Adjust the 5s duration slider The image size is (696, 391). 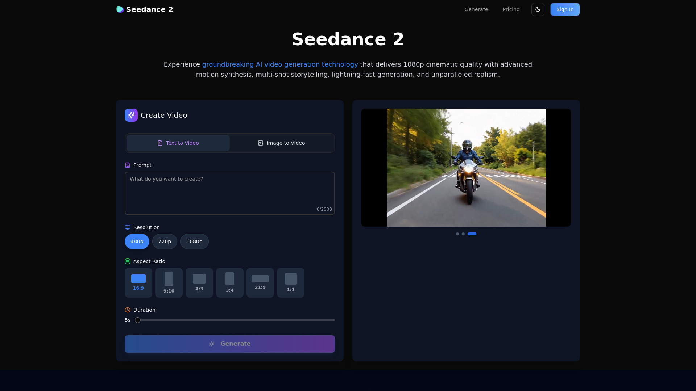[137, 320]
